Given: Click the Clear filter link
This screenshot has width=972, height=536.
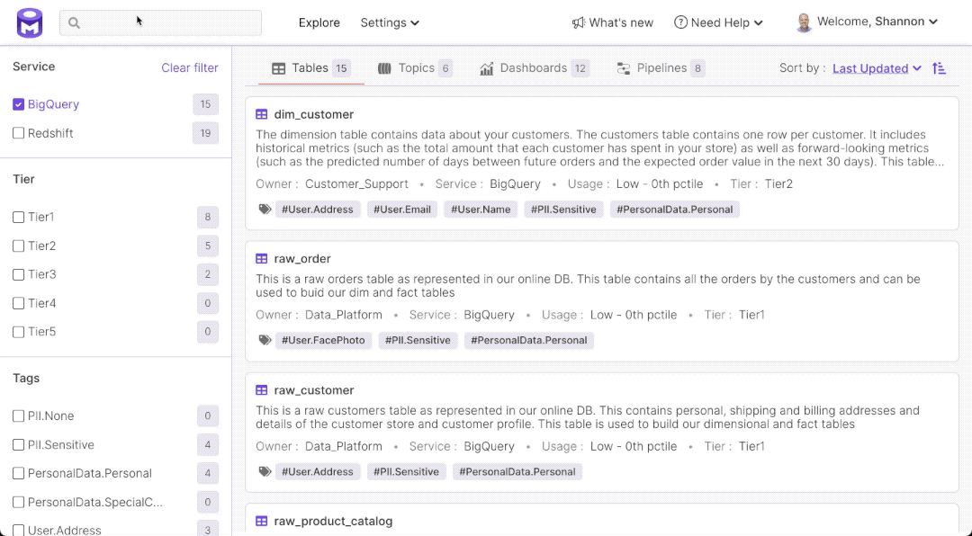Looking at the screenshot, I should click(189, 67).
